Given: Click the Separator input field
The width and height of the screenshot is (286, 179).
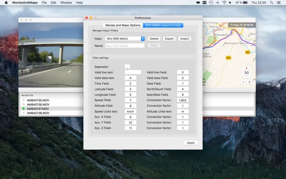Looking at the screenshot, I should point(127,67).
